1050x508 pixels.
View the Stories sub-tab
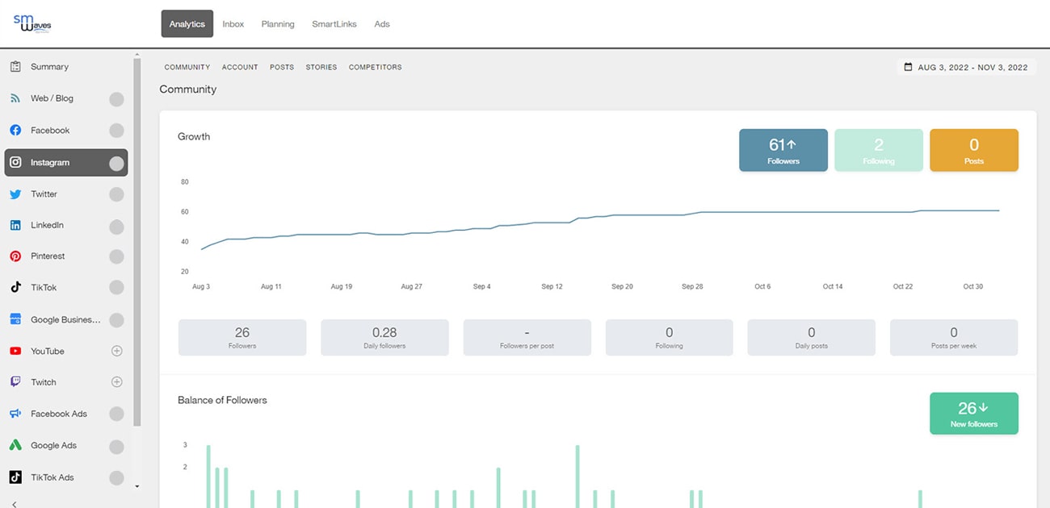pyautogui.click(x=321, y=67)
